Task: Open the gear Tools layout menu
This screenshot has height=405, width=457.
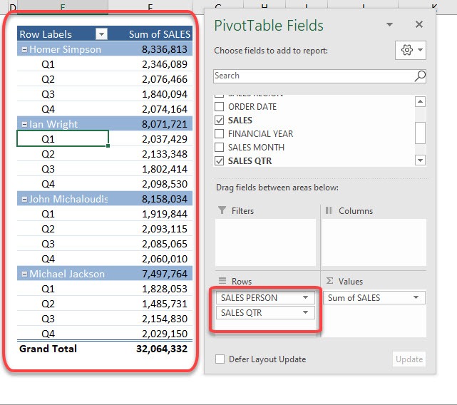Action: (x=411, y=50)
